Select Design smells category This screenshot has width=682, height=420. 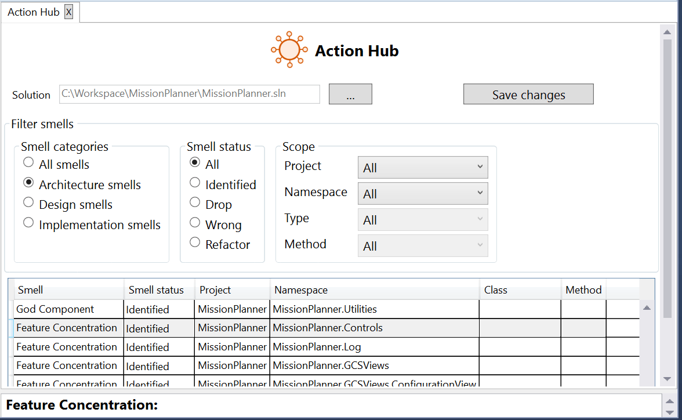pos(28,203)
